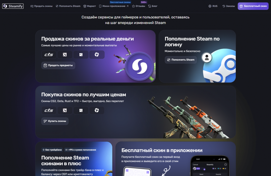This screenshot has width=271, height=176.
Task: Select the Dota 2 icon in the buy skins card
Action: pyautogui.click(x=65, y=110)
